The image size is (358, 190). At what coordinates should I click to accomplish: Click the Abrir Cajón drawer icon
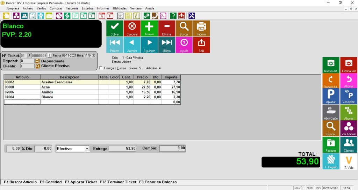(x=331, y=113)
